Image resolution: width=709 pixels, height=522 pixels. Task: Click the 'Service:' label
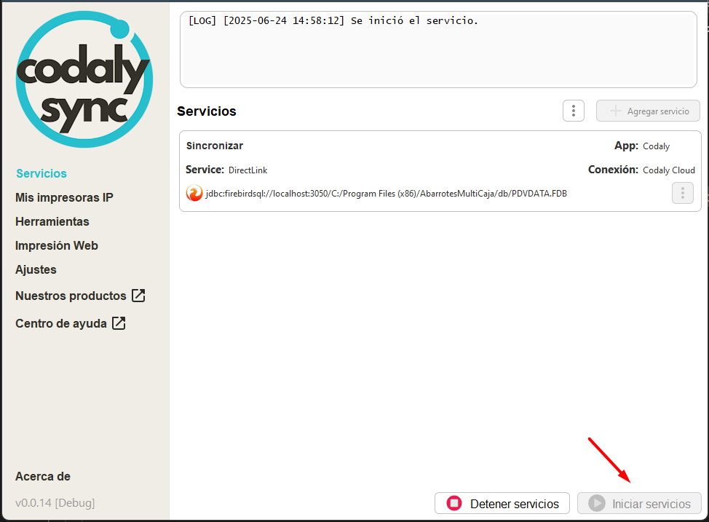[205, 170]
